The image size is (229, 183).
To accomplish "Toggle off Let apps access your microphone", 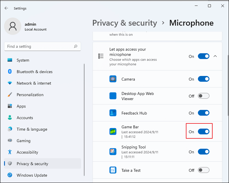I will [203, 56].
